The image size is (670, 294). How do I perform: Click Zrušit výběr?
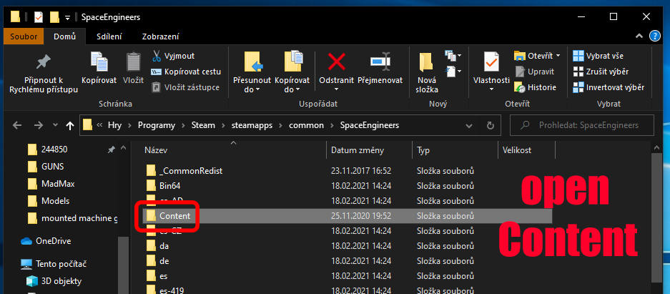[x=601, y=72]
